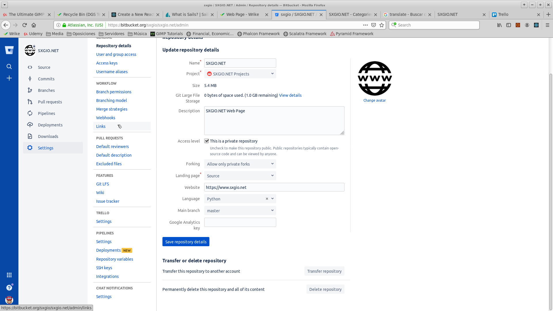
Task: Select the Branches icon in the sidebar
Action: click(30, 90)
